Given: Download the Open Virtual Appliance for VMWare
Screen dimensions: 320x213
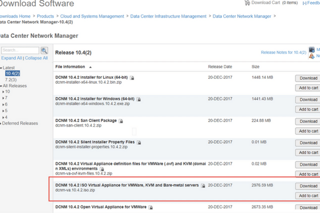Looking at the screenshot, I should [x=308, y=208].
